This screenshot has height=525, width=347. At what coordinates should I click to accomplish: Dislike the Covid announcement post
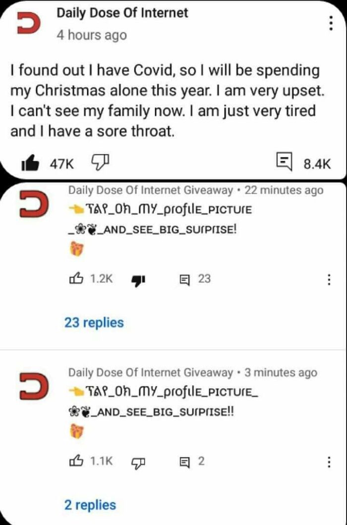(x=99, y=159)
